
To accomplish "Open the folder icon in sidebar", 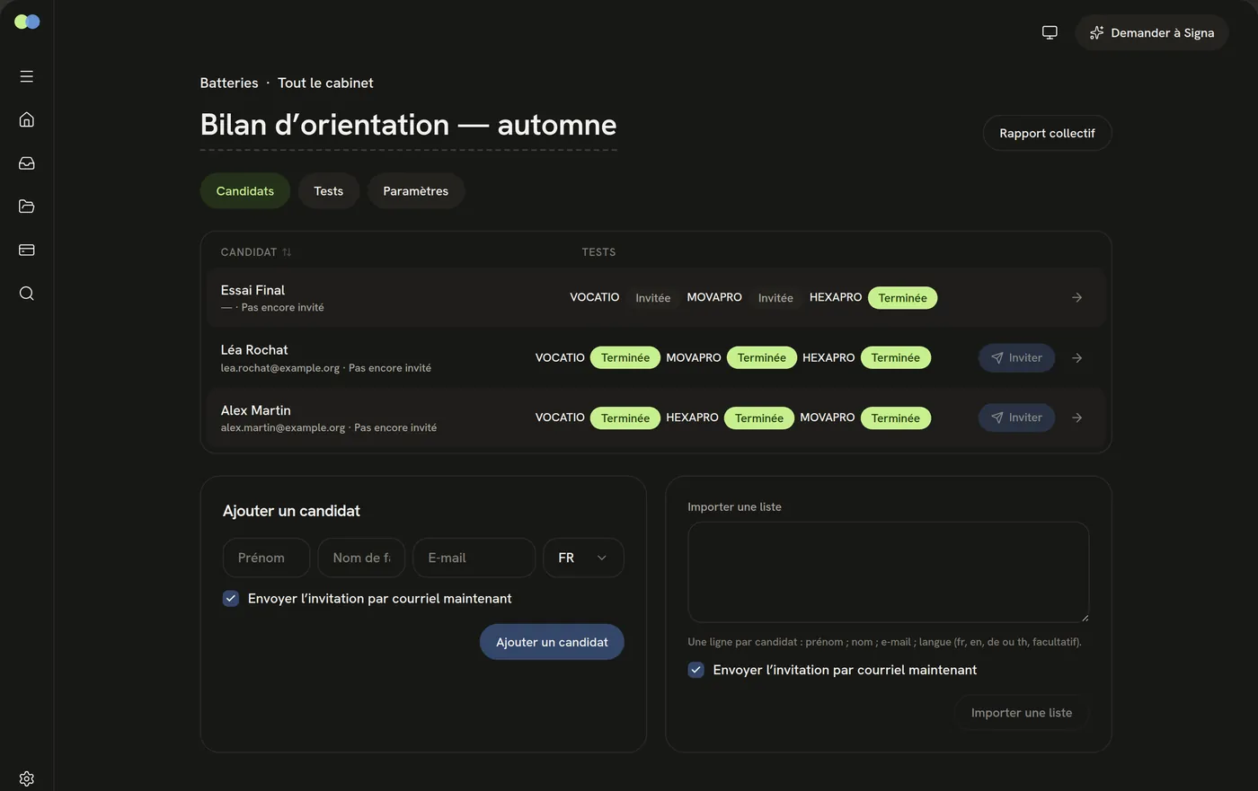I will click(26, 207).
